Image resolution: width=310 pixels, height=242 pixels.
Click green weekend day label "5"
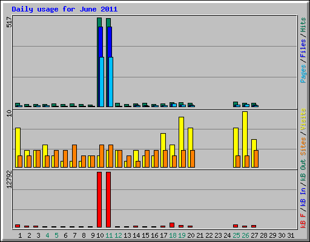pos(56,235)
